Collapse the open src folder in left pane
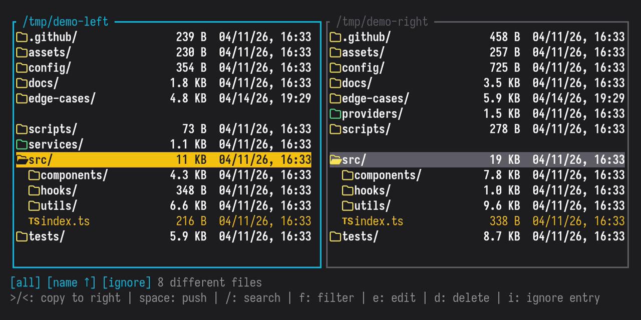This screenshot has width=641, height=320. pos(22,160)
